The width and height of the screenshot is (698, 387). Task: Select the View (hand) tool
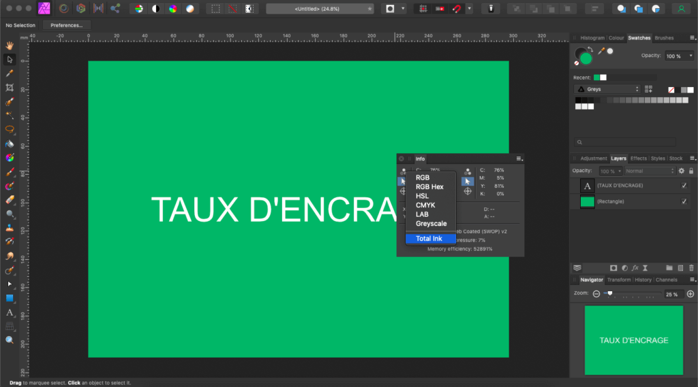10,46
